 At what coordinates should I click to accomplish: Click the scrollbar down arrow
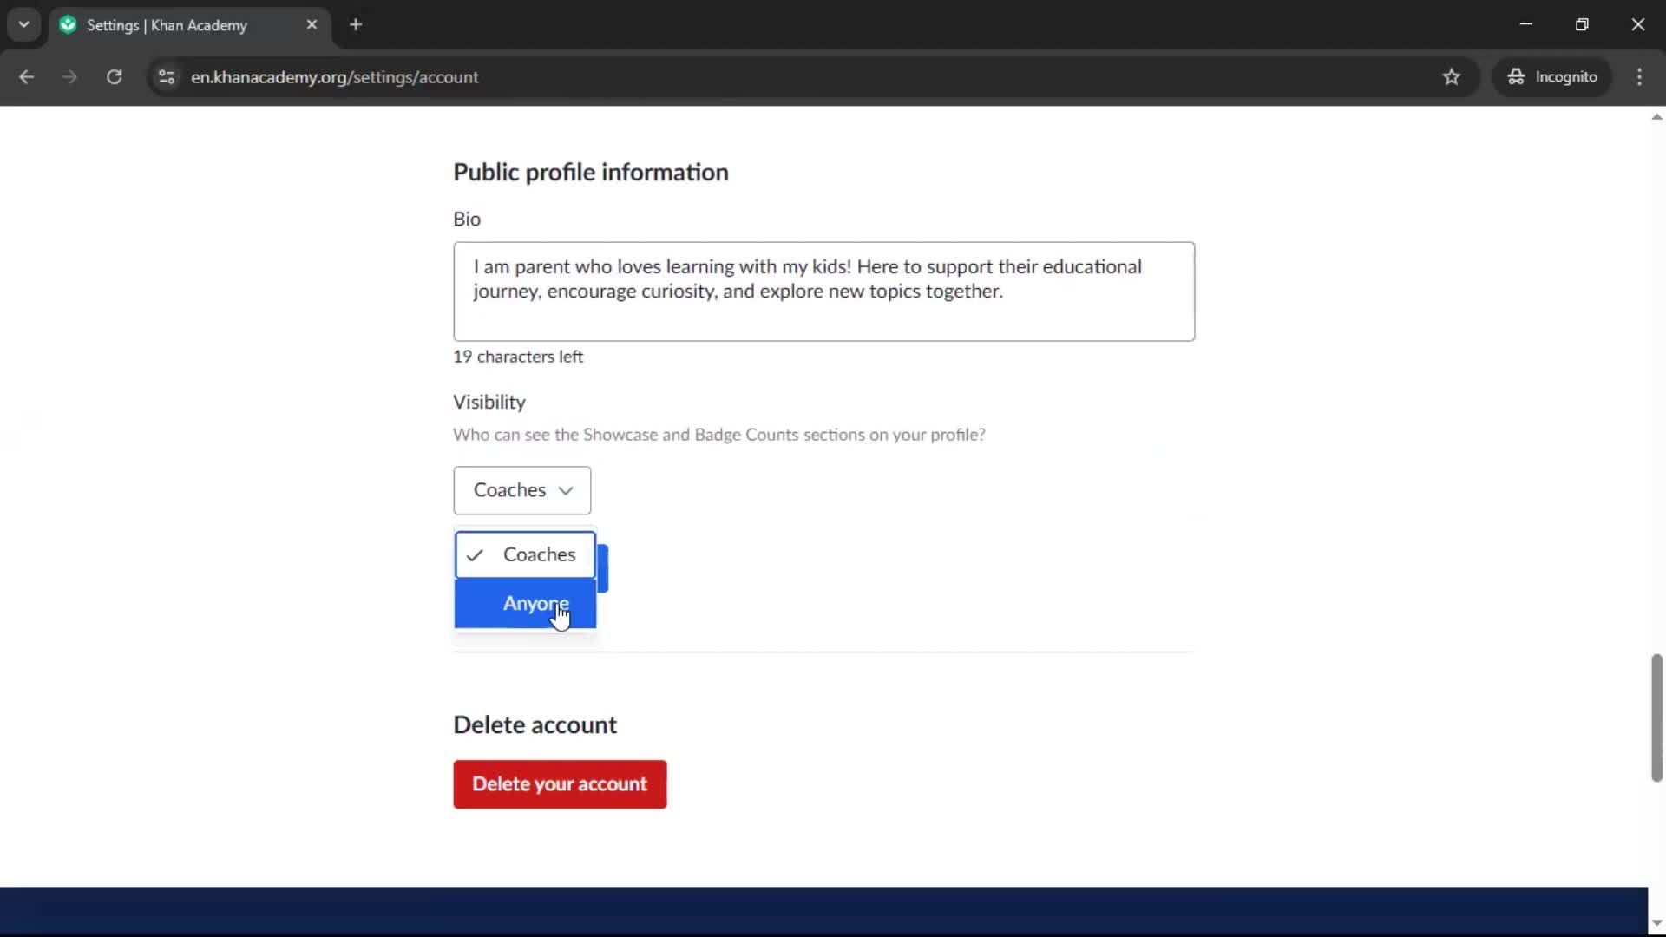1656,923
